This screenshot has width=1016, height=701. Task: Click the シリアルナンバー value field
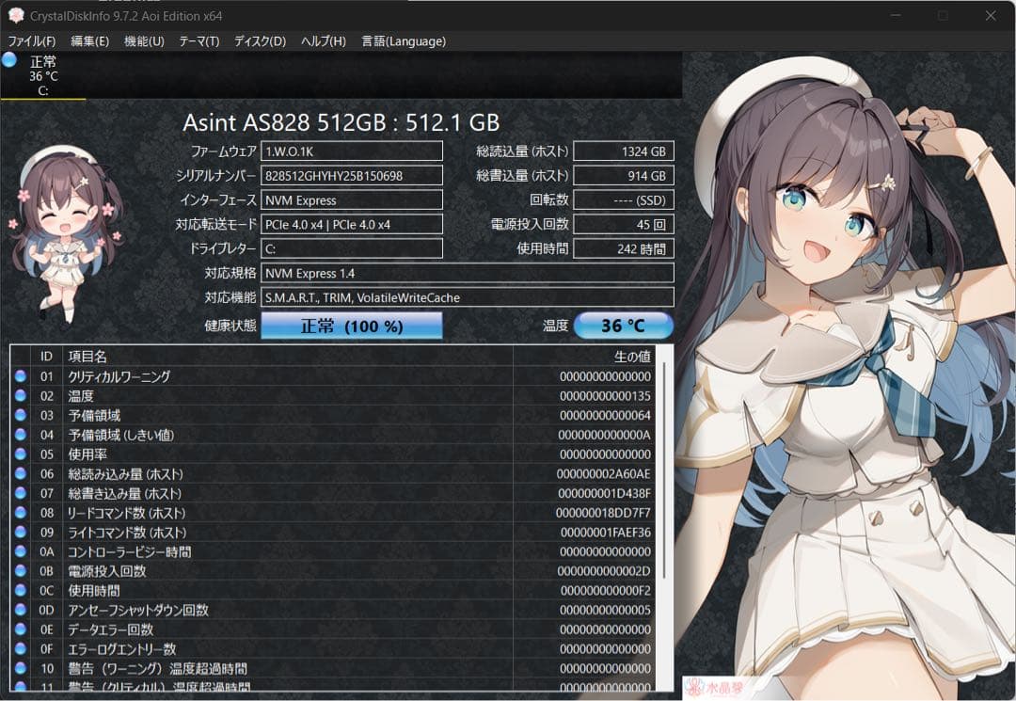352,175
